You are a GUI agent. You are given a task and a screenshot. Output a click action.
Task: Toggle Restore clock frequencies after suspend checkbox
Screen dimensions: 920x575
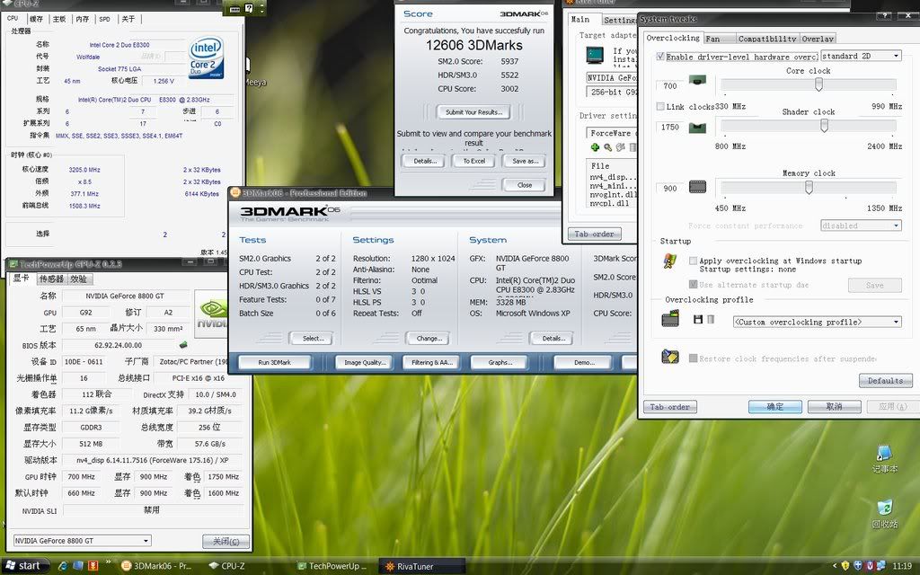pos(693,358)
